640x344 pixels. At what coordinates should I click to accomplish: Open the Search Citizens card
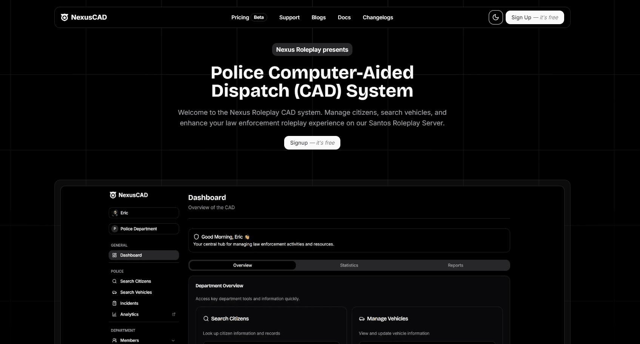click(x=271, y=325)
